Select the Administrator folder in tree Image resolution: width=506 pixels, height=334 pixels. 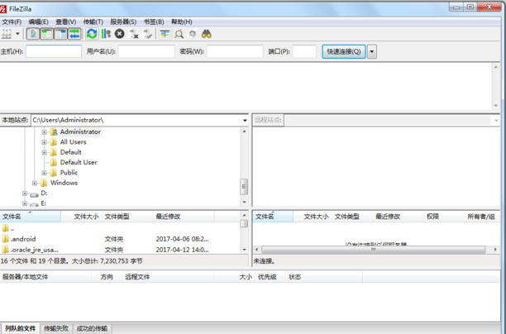pyautogui.click(x=80, y=131)
